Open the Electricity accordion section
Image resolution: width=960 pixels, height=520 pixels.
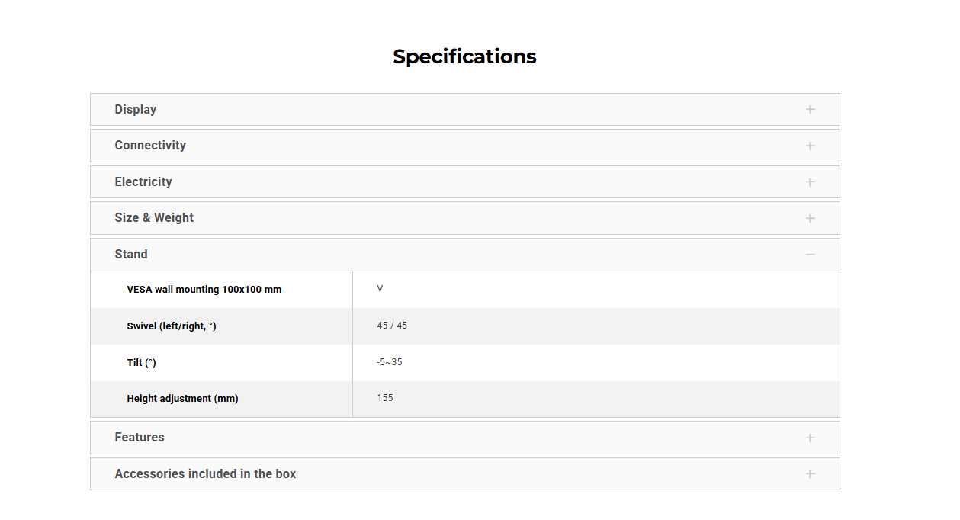(x=143, y=182)
